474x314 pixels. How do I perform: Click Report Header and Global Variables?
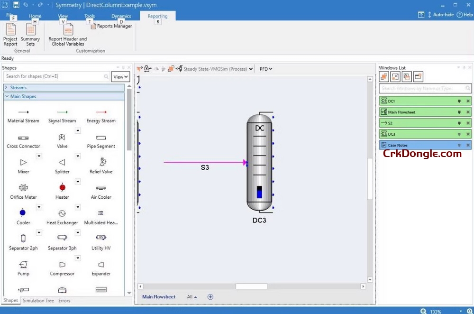tap(67, 34)
